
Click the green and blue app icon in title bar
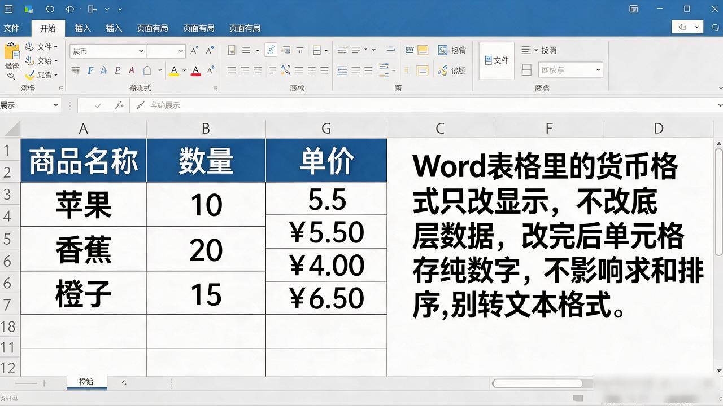pos(29,9)
